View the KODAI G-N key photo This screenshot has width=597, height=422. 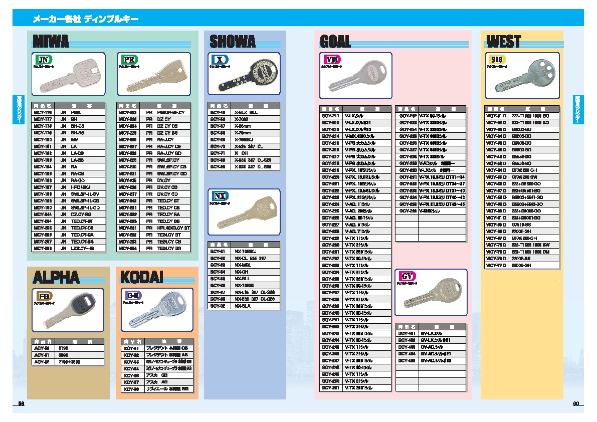[x=157, y=310]
